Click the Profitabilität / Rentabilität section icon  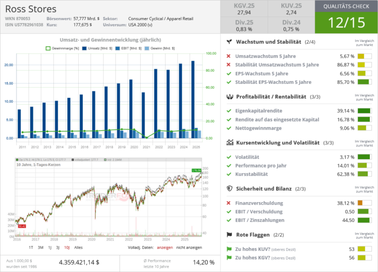229,96
